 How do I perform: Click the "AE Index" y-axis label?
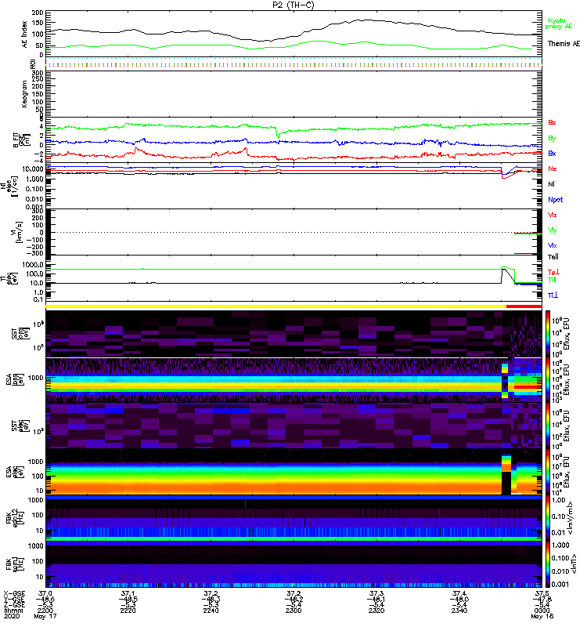coord(25,34)
